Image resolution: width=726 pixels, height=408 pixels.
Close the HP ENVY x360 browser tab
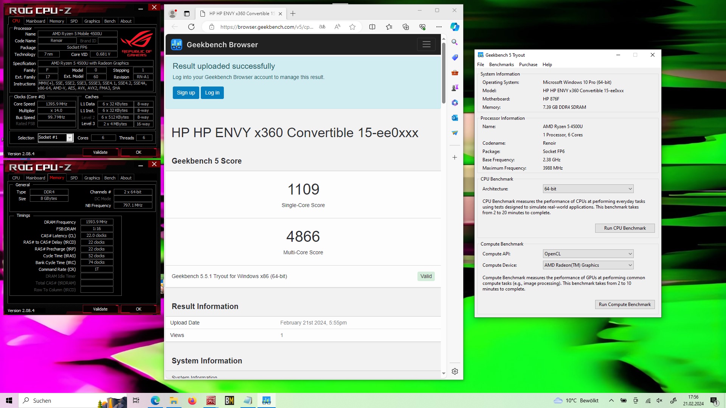pos(280,14)
